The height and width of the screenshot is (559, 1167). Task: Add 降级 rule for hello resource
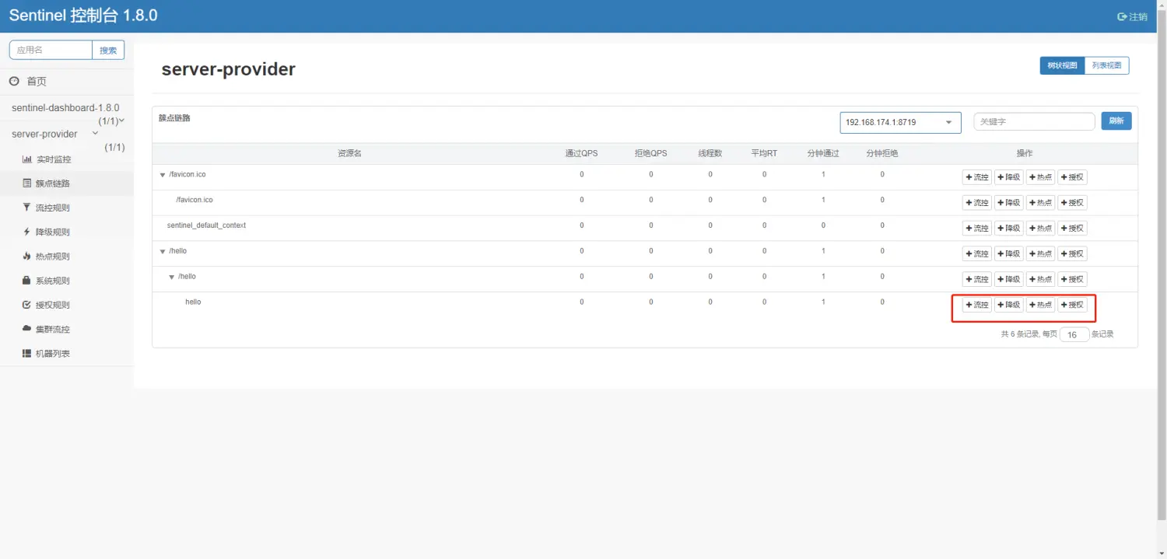point(1008,305)
